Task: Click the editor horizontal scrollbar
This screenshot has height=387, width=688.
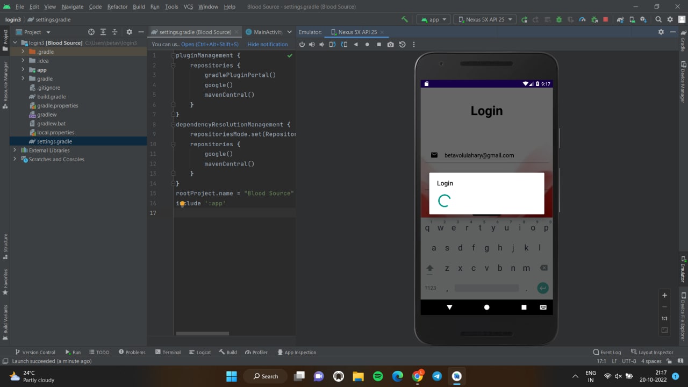Action: click(202, 333)
